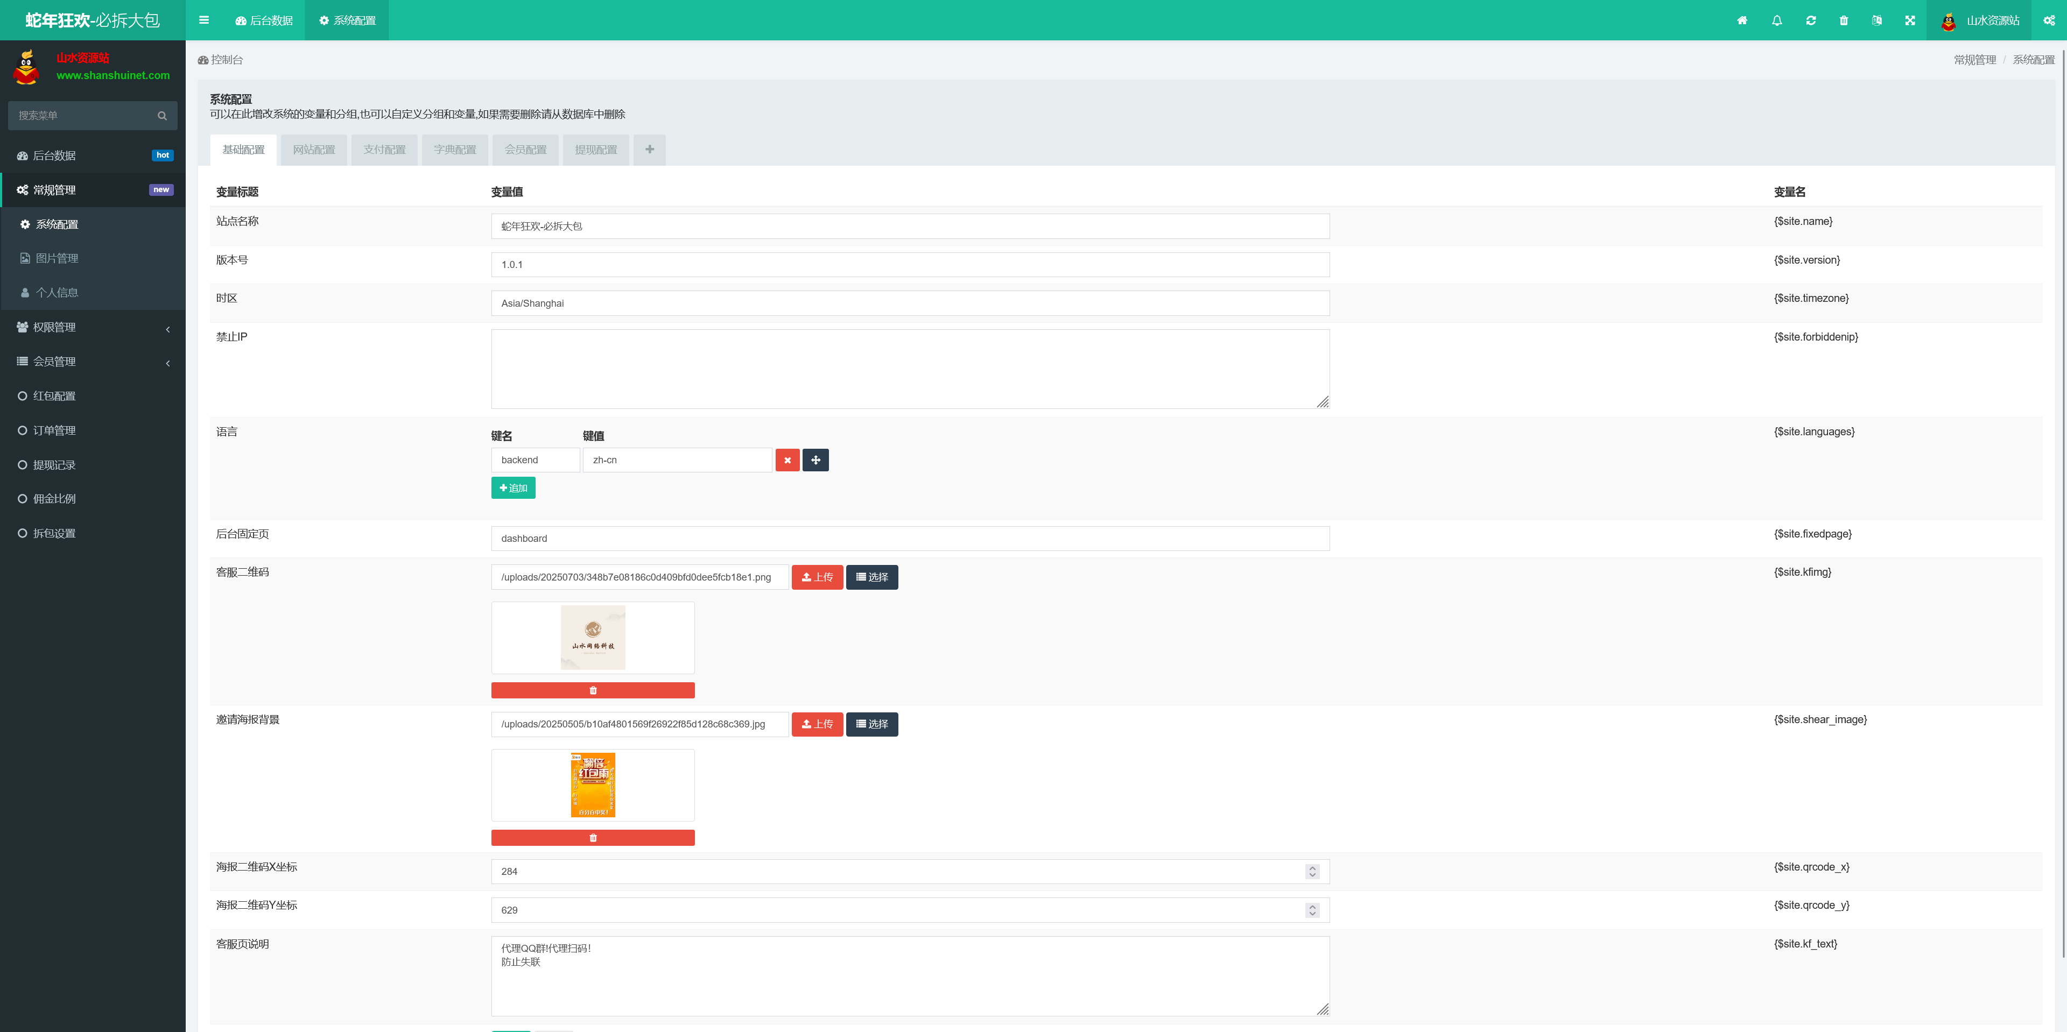Click the home icon in top bar

click(1741, 21)
